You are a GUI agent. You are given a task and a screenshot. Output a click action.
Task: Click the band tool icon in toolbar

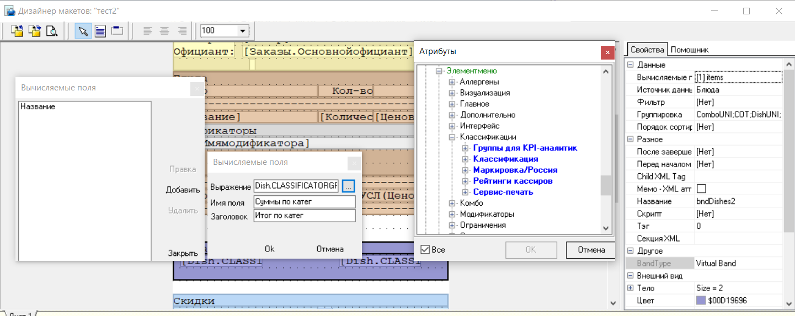(117, 31)
